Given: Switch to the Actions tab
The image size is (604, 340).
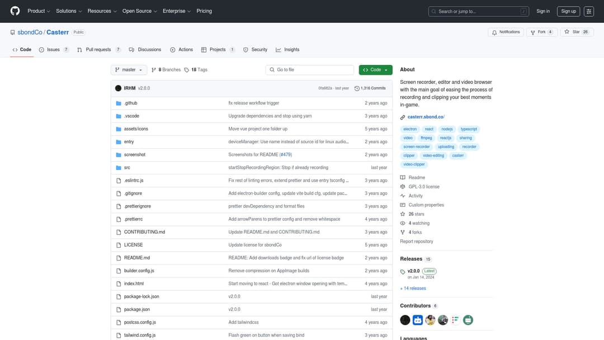Looking at the screenshot, I should [x=181, y=50].
